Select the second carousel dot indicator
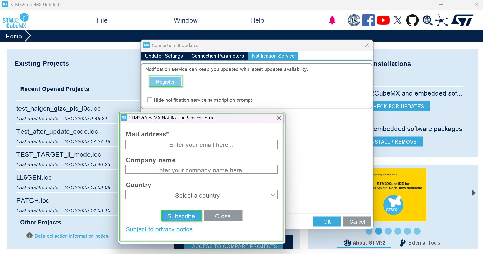483x254 pixels. [379, 231]
